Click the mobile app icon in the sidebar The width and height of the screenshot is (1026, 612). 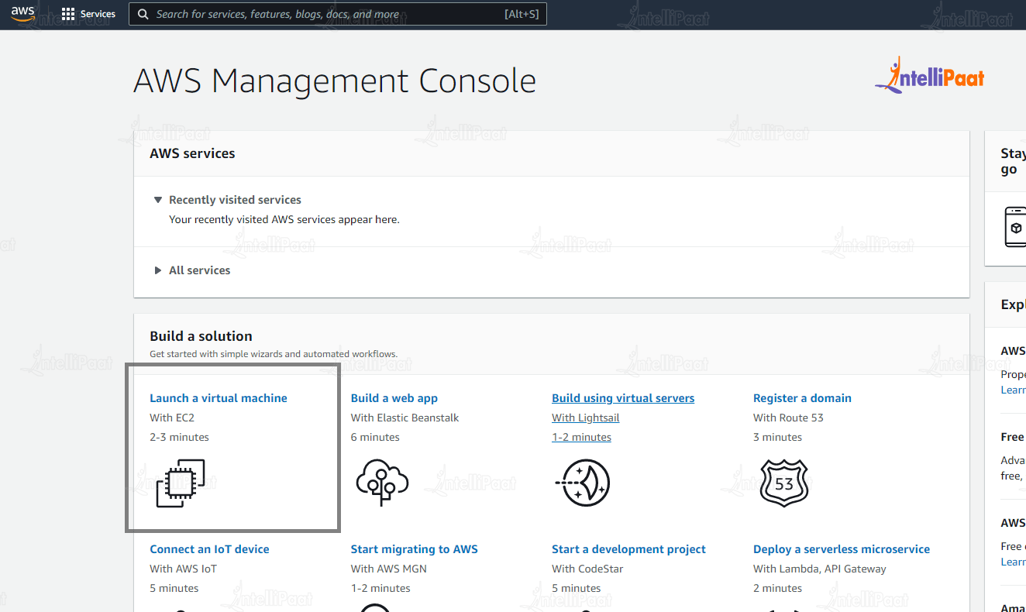1016,227
